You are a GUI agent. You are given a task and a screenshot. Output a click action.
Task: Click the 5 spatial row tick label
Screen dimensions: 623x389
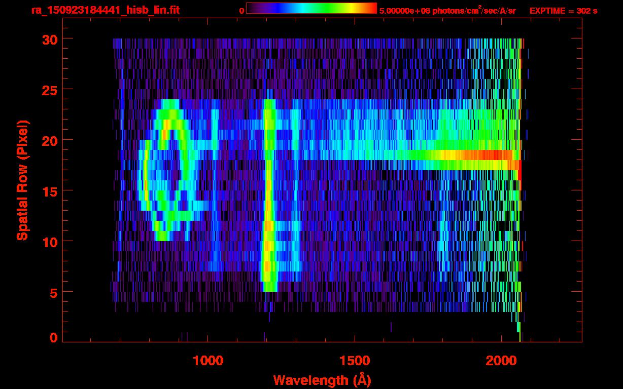pyautogui.click(x=52, y=292)
